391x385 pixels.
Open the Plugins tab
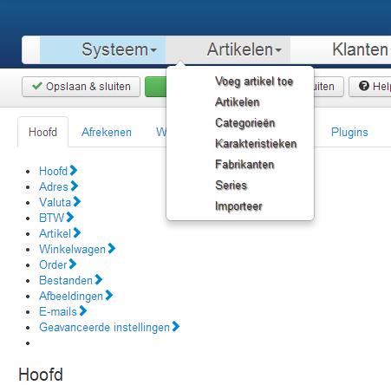click(x=349, y=133)
